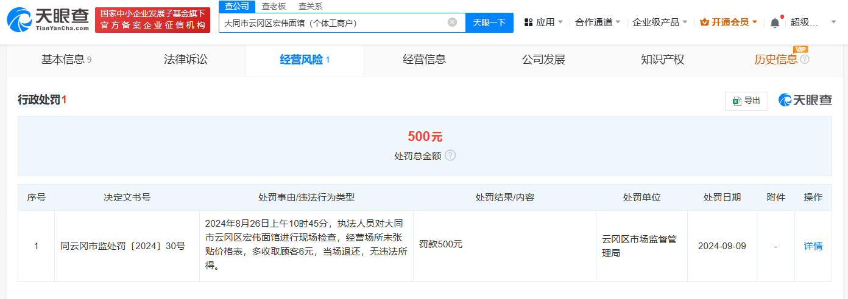Click document number 同云冈市监处罚〔2024〕30号
This screenshot has width=848, height=299.
coord(122,246)
